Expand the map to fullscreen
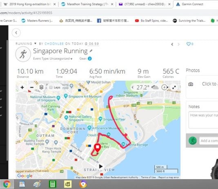 [x=174, y=87]
